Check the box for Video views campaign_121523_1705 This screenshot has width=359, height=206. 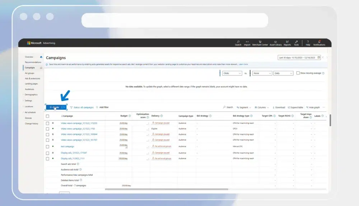[47, 129]
